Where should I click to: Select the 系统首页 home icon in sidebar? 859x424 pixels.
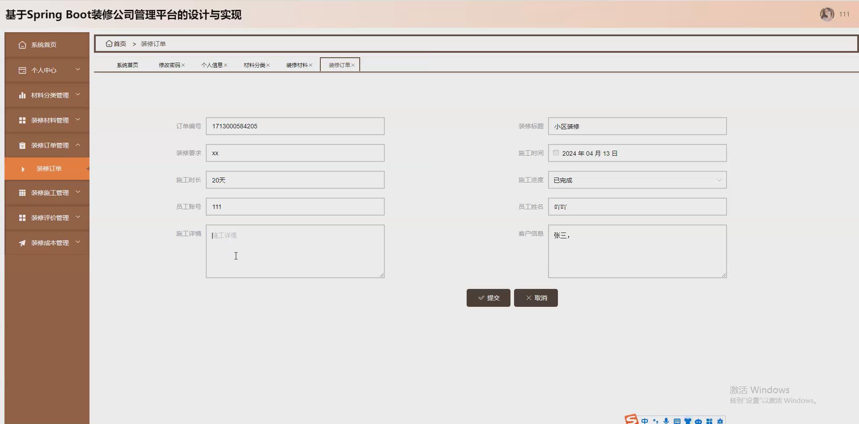coord(22,45)
